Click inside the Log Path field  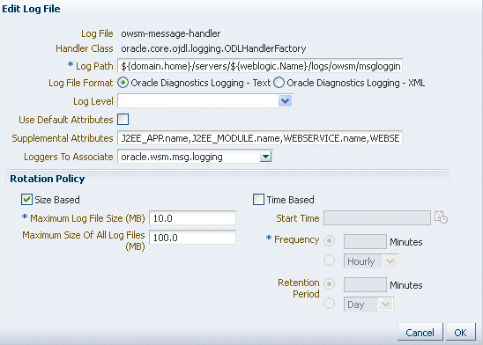[x=260, y=66]
